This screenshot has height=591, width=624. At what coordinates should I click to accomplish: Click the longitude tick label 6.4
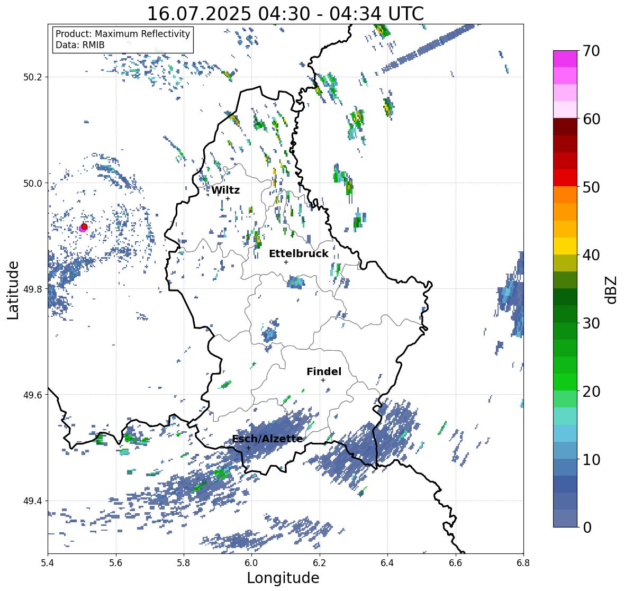tap(387, 563)
